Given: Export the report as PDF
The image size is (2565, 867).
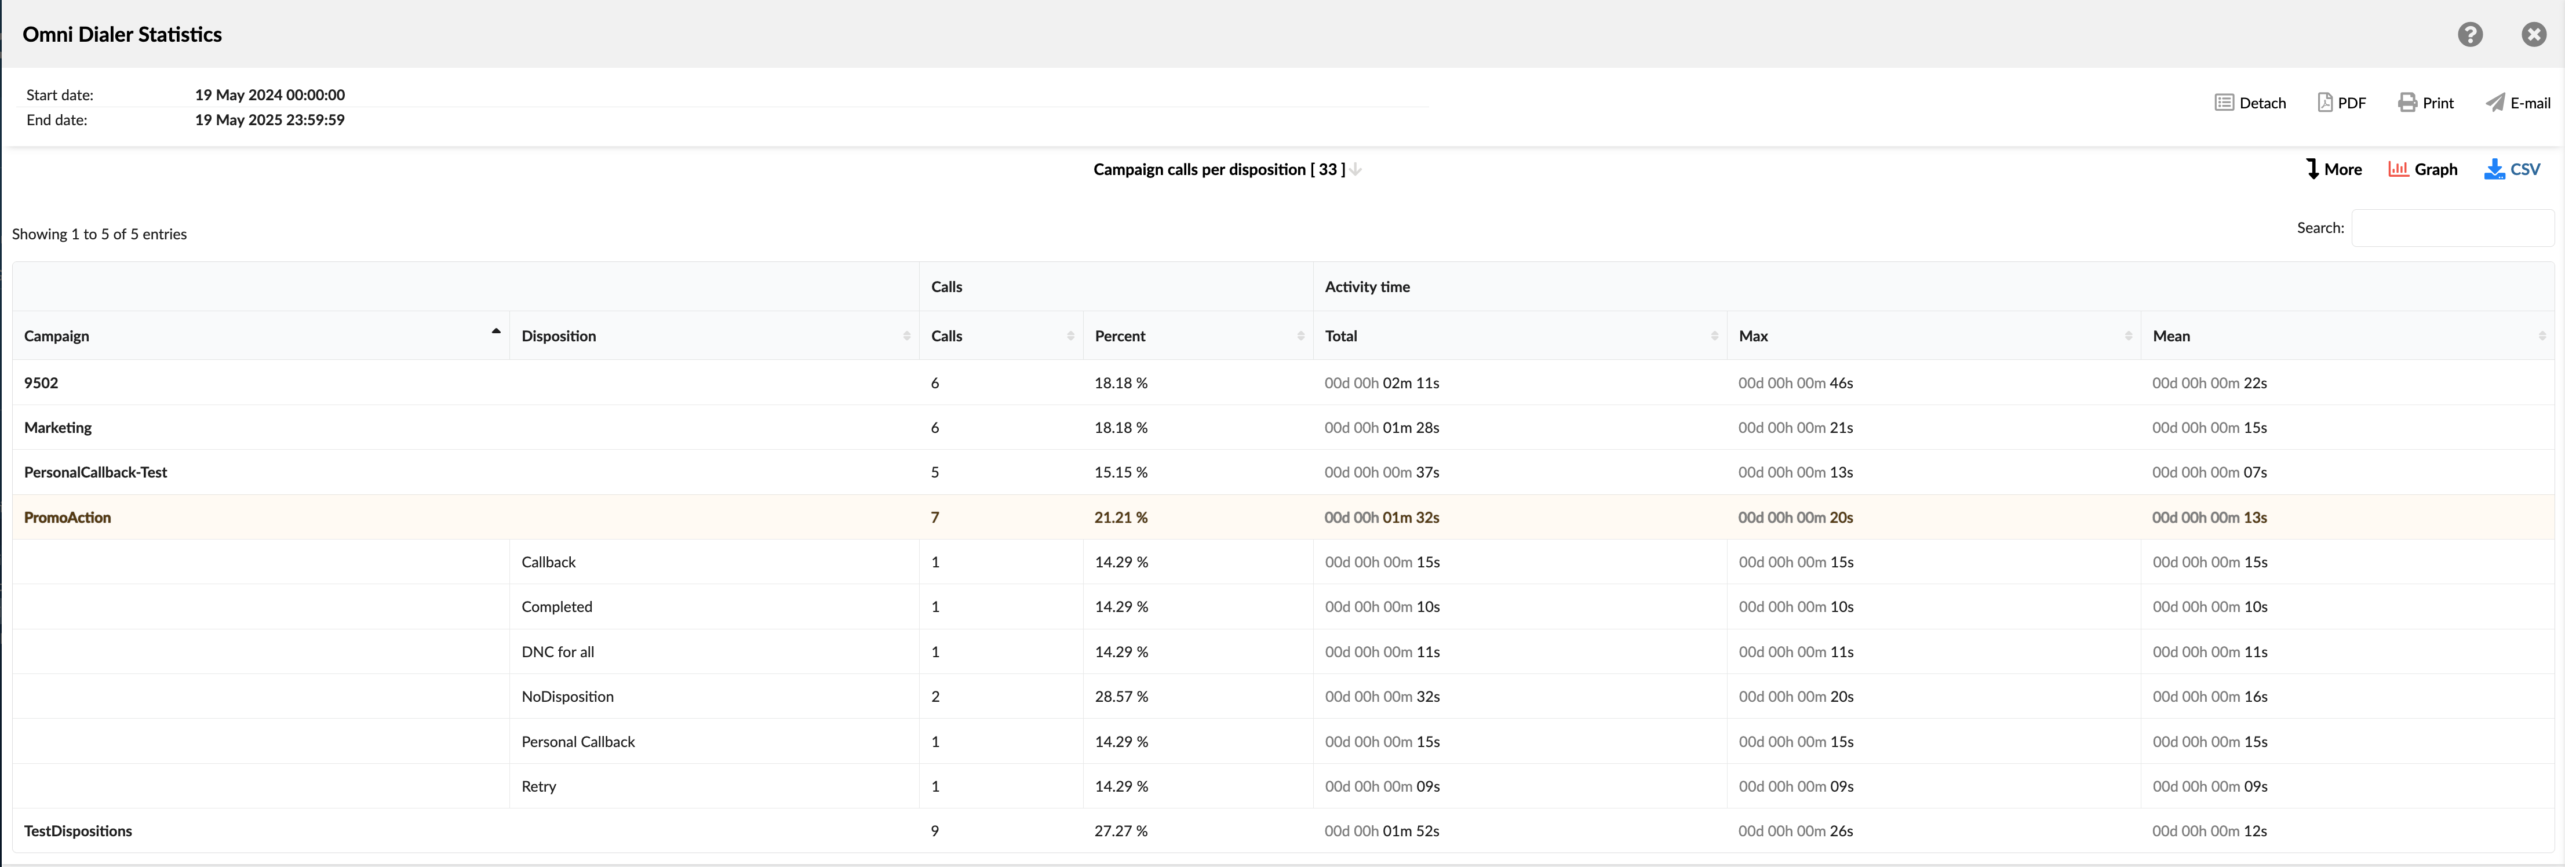Looking at the screenshot, I should [x=2342, y=103].
